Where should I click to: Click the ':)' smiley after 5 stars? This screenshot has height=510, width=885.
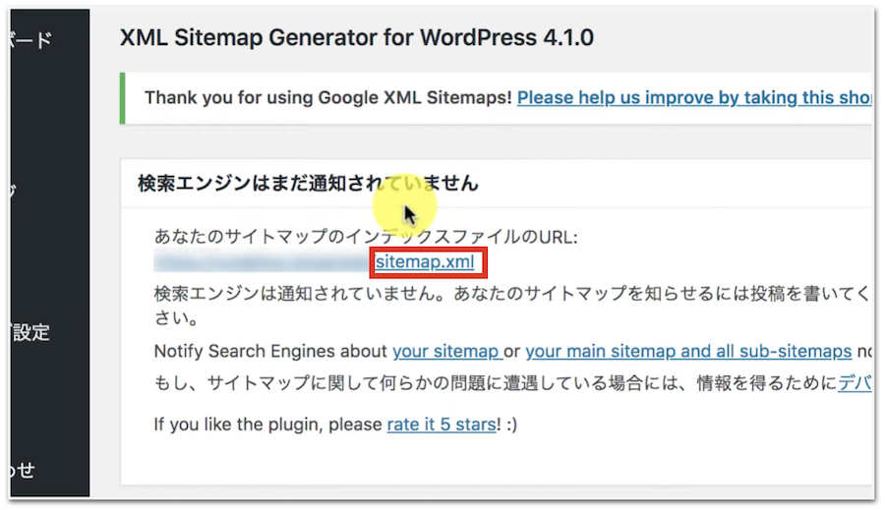pyautogui.click(x=512, y=425)
